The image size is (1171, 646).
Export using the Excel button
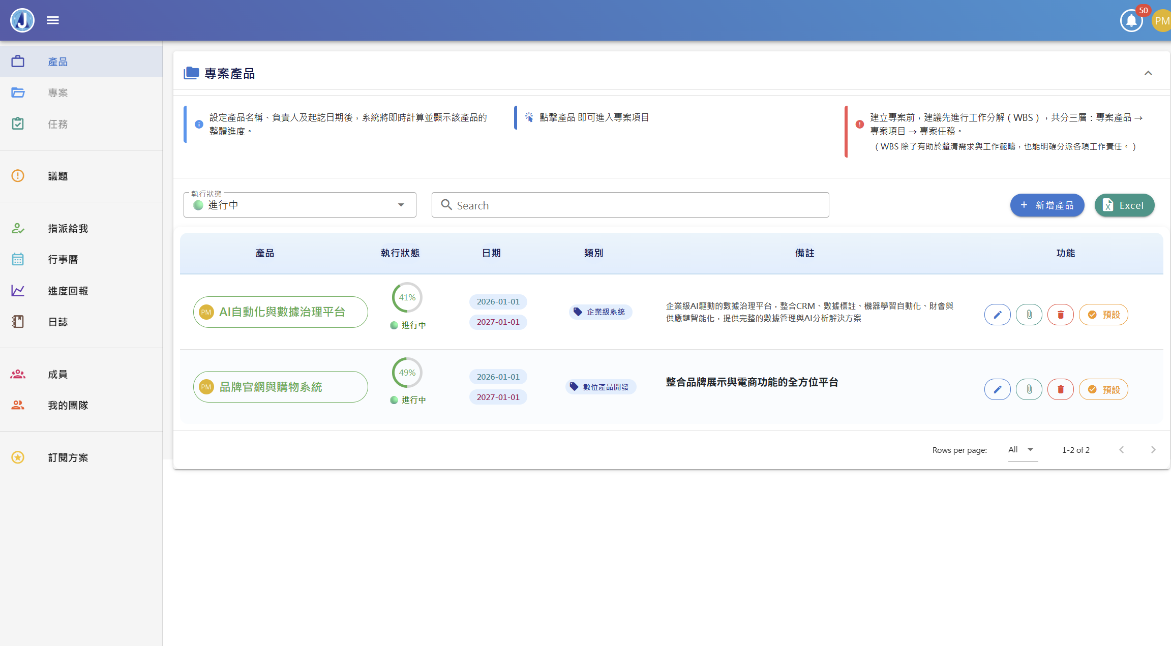point(1124,205)
